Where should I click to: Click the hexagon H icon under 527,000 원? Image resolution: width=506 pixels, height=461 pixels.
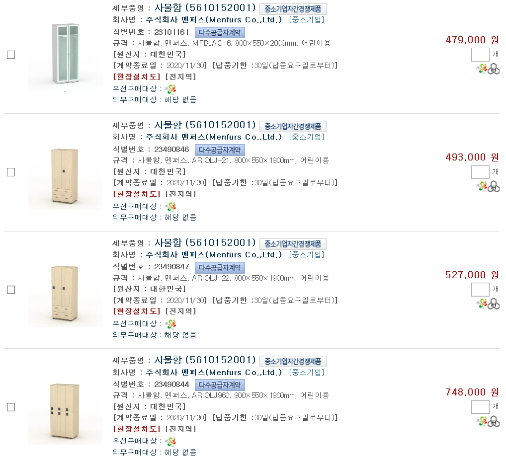tap(494, 304)
